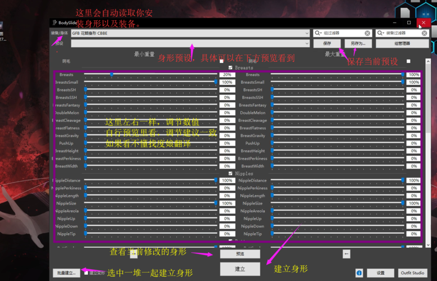Clear the group filter field
The width and height of the screenshot is (437, 281).
[368, 33]
